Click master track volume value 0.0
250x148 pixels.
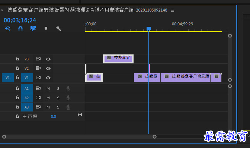(x=54, y=116)
